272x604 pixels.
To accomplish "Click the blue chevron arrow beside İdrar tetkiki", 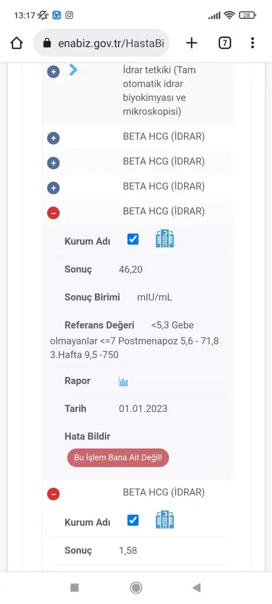I will [x=73, y=70].
